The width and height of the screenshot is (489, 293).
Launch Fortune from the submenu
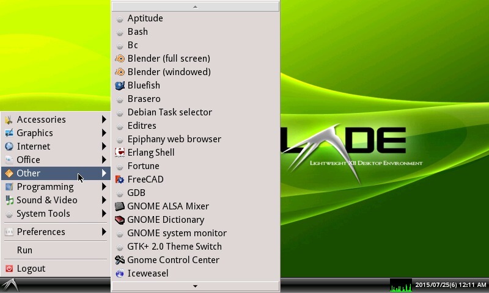[195, 166]
